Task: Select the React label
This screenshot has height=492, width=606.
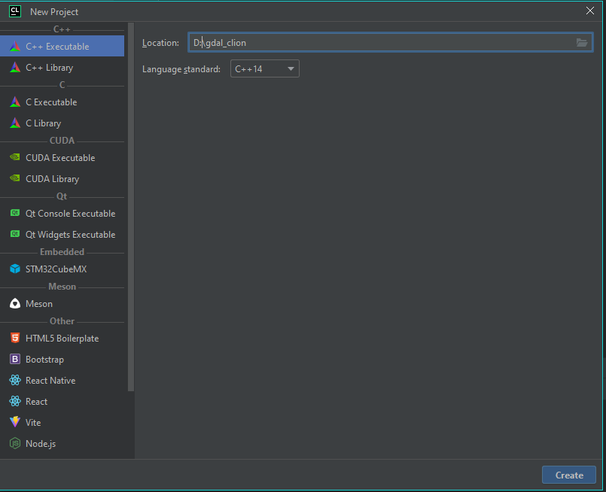Action: tap(36, 402)
